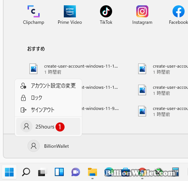Open the Calculator taskbar icon
Image resolution: width=188 pixels, height=181 pixels.
point(176,172)
